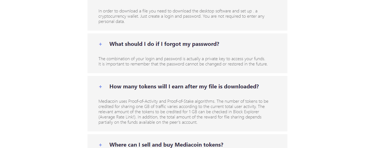Select the paragraph about downloading the desktop software
This screenshot has height=148, width=374.
pyautogui.click(x=182, y=16)
